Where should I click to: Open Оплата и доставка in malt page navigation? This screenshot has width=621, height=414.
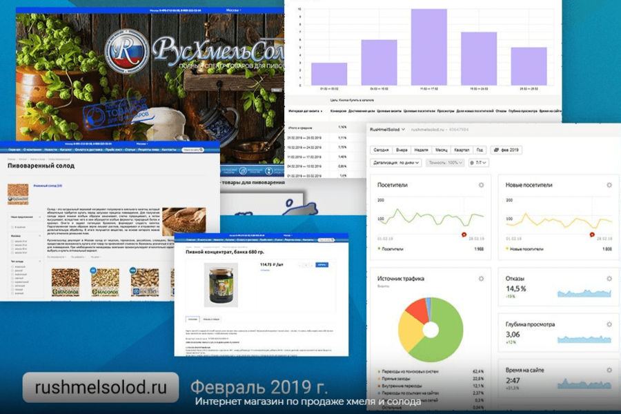pos(89,150)
